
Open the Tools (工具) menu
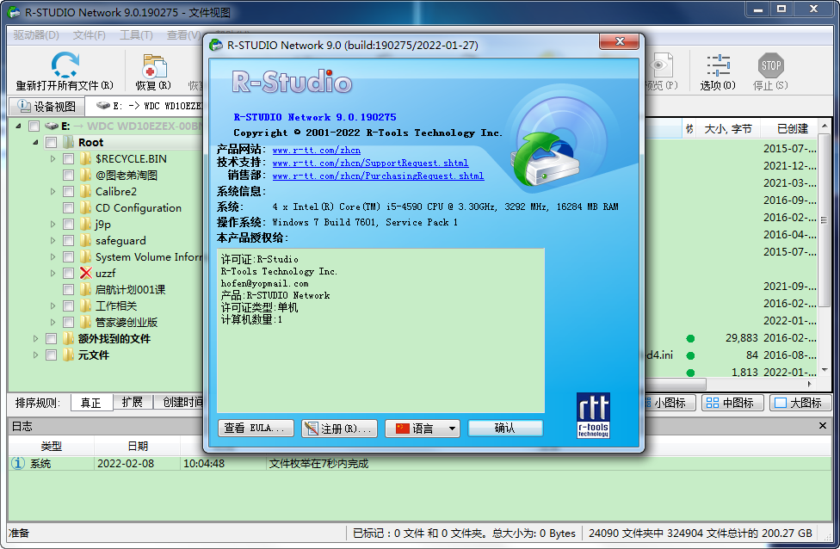click(x=136, y=34)
